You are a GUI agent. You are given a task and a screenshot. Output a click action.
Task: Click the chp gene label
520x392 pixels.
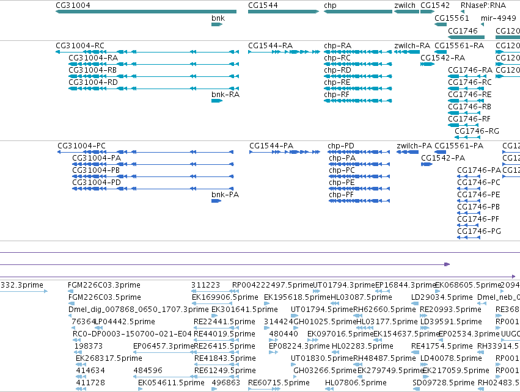[330, 5]
